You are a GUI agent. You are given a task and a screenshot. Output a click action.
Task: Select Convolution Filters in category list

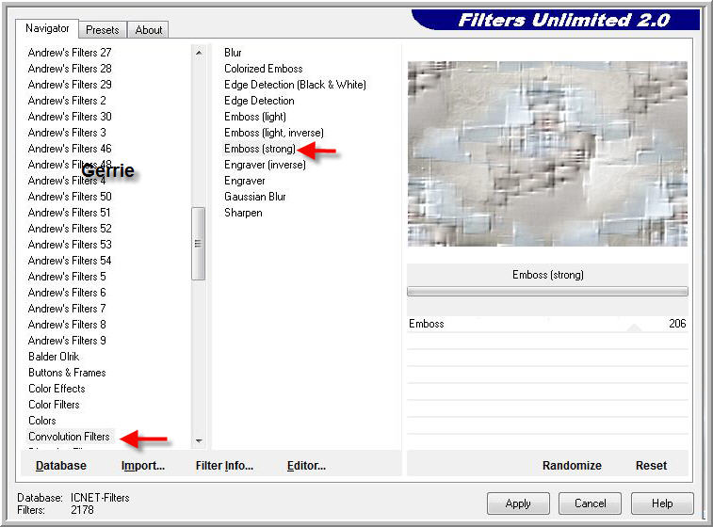click(x=69, y=437)
